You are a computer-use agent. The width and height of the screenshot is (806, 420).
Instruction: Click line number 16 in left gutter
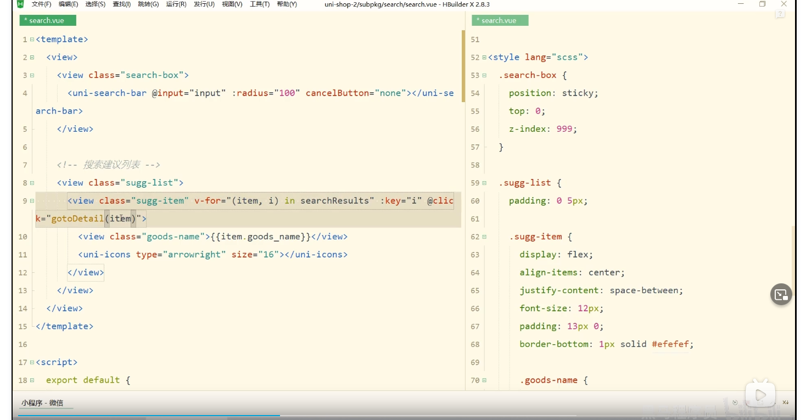23,344
